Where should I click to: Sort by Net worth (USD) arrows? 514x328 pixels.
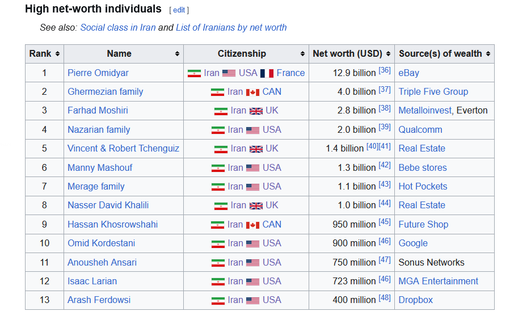click(x=388, y=54)
